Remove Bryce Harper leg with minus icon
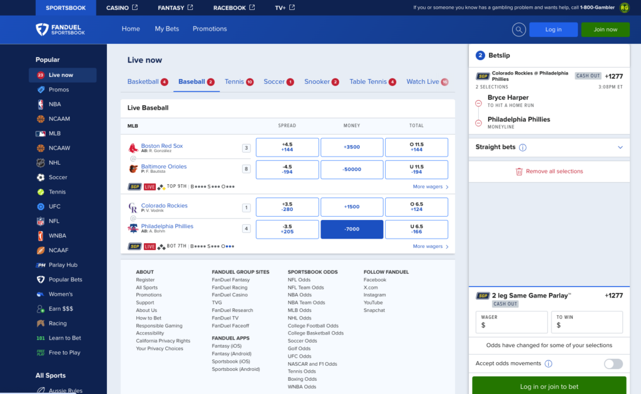The width and height of the screenshot is (641, 394). (x=479, y=103)
